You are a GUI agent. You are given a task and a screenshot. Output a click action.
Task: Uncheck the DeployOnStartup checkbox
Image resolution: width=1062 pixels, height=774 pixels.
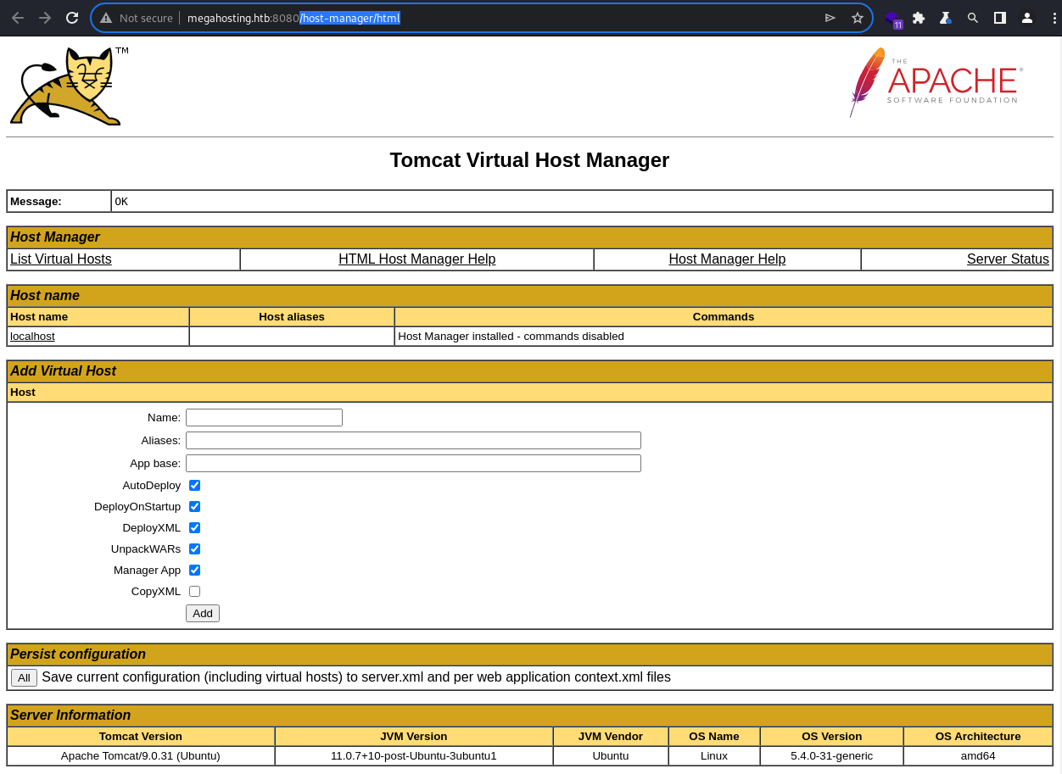click(194, 507)
